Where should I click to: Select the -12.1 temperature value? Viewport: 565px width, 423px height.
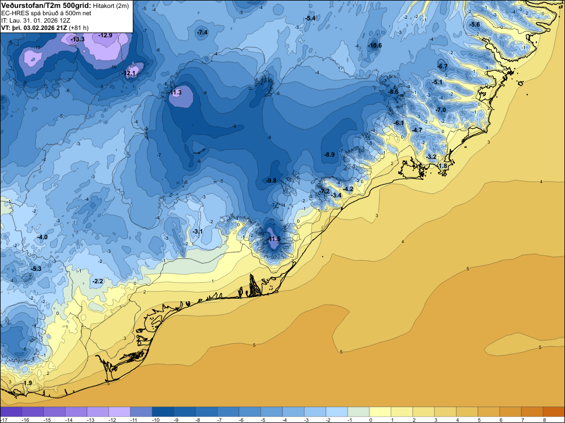coord(129,73)
